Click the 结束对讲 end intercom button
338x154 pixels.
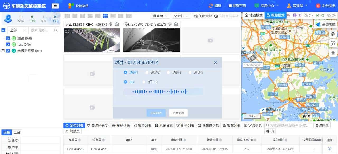coord(179,113)
